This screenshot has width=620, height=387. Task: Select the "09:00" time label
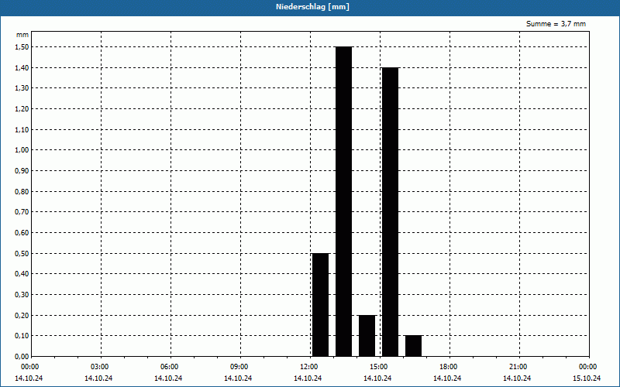239,367
